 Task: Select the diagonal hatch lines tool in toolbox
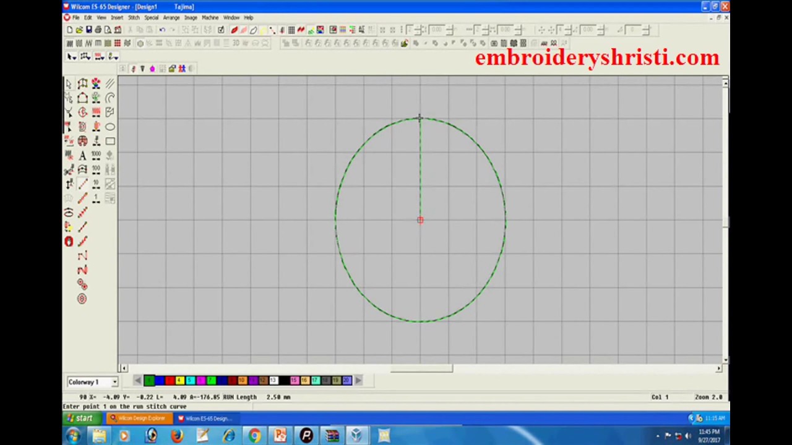pos(110,83)
